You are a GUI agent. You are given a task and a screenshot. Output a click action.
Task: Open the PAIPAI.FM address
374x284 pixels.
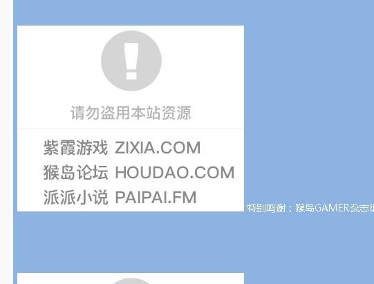156,197
